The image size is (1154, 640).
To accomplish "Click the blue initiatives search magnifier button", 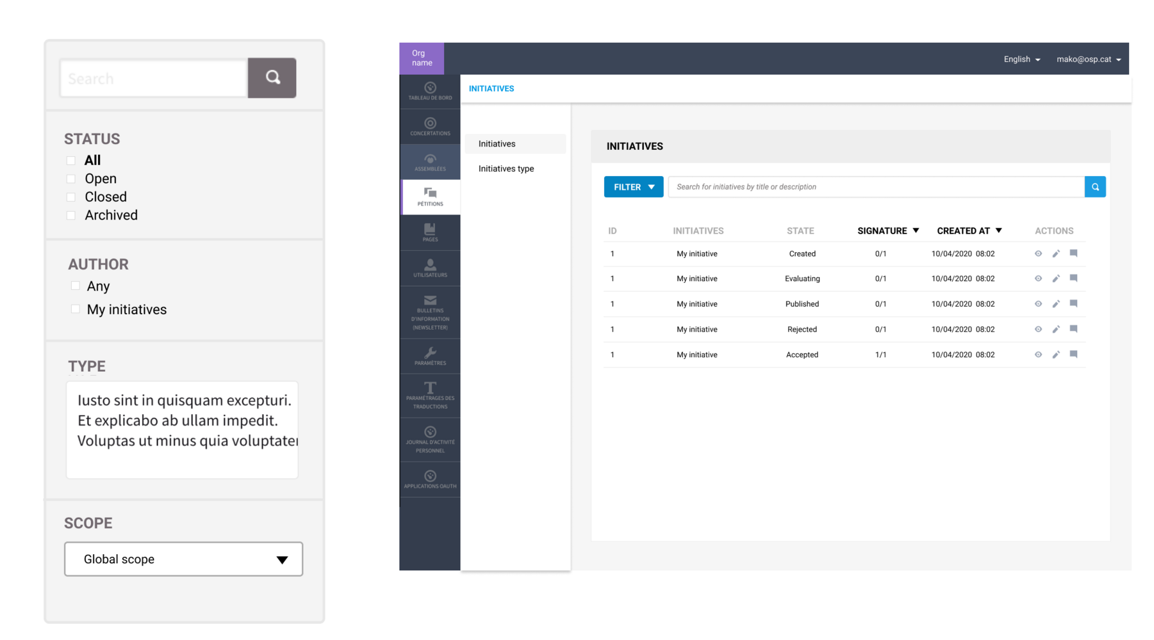I will click(x=1095, y=187).
